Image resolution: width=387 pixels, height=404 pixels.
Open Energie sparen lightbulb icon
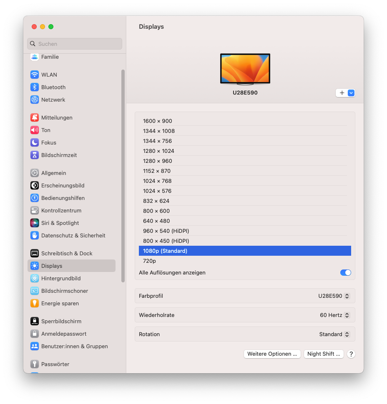(35, 303)
